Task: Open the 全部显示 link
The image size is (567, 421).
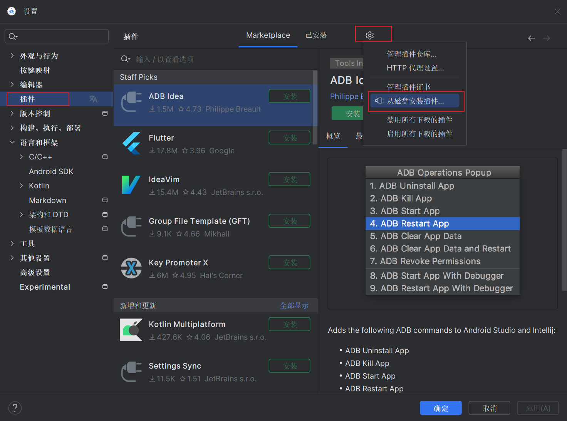Action: click(294, 305)
